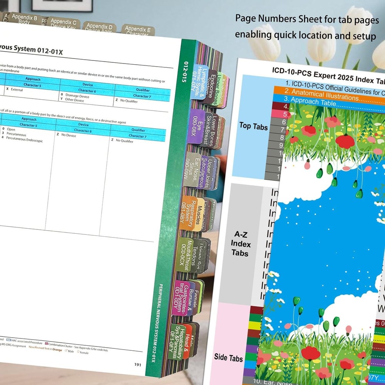
Task: Flip to Lymphatic & Hemic 071-07Y side tab
Action: click(x=199, y=82)
